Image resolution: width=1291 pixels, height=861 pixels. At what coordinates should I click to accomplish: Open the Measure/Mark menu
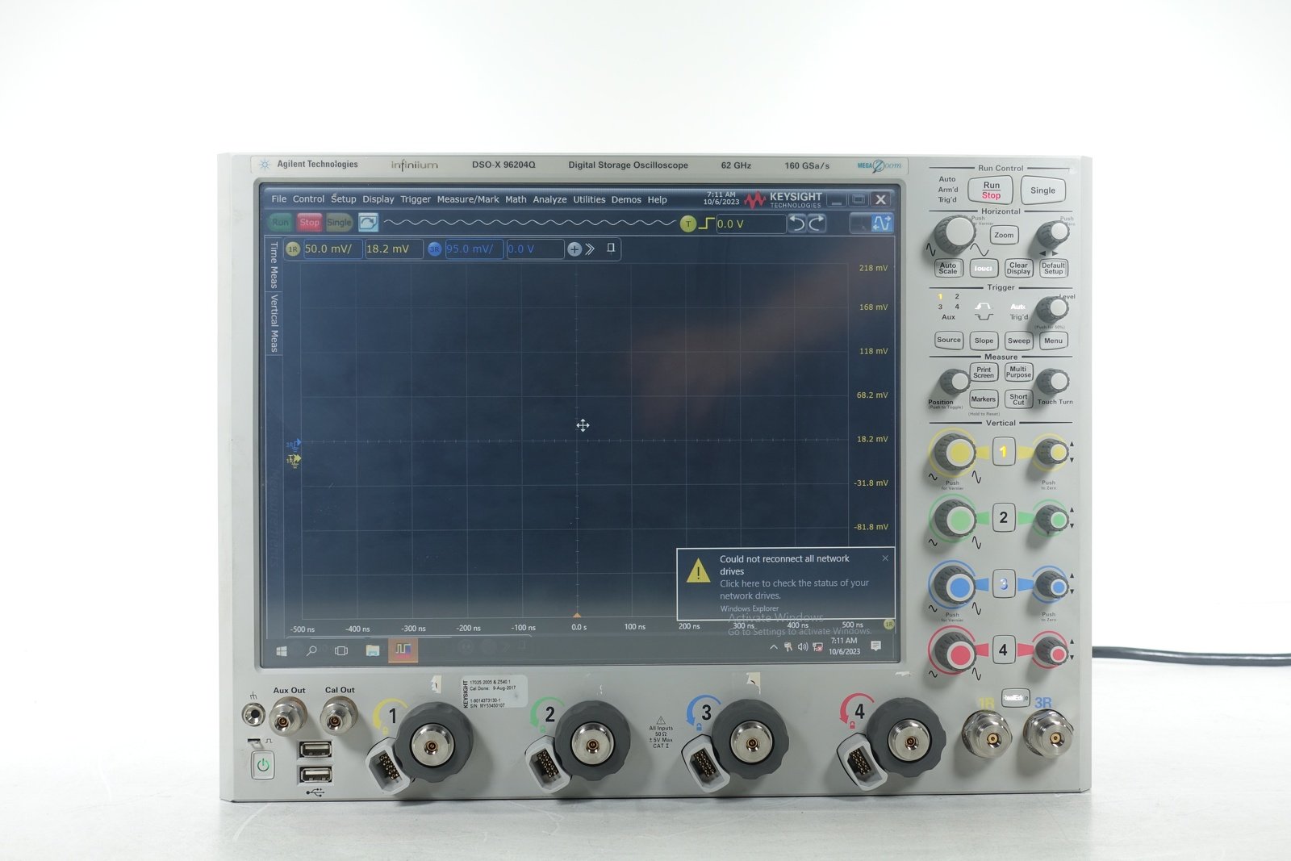point(468,199)
